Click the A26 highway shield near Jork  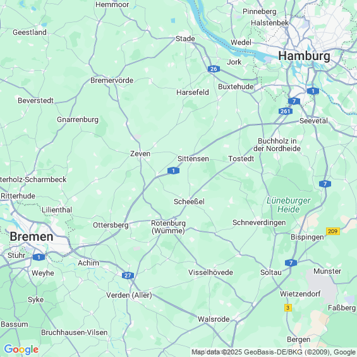214,69
